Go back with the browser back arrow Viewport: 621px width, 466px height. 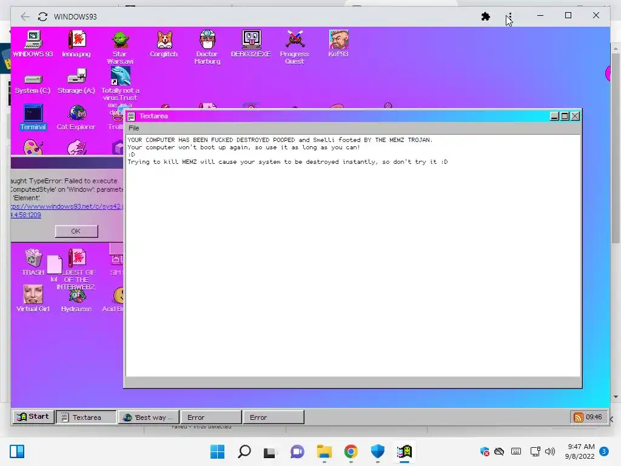coord(25,16)
